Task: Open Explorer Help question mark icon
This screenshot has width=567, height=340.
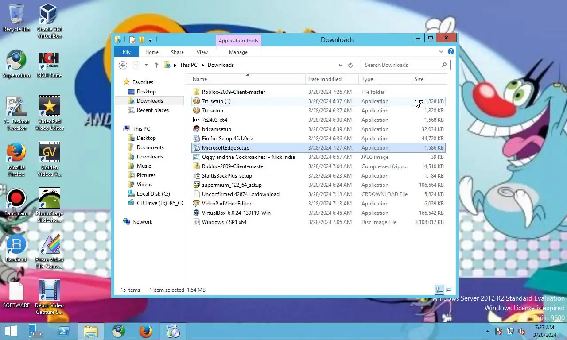Action: tap(451, 52)
